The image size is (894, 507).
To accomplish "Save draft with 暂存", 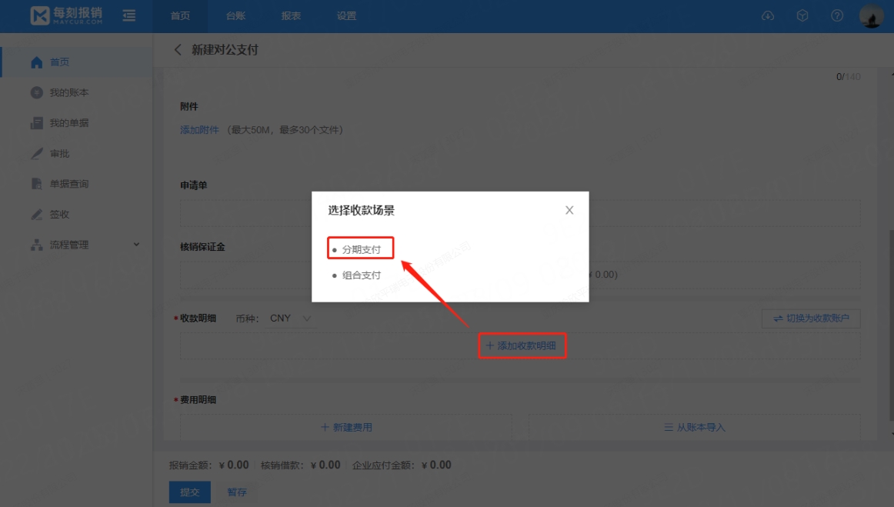I will tap(237, 492).
